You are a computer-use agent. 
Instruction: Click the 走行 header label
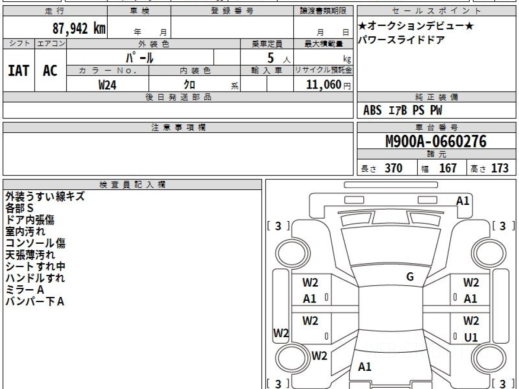(54, 11)
